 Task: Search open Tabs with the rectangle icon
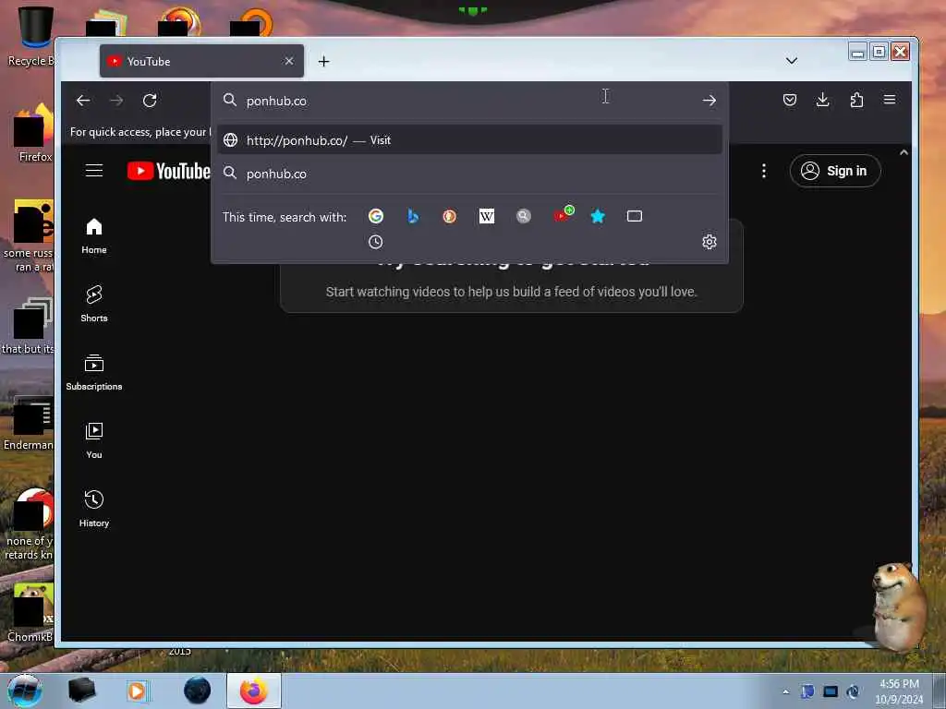(x=634, y=216)
